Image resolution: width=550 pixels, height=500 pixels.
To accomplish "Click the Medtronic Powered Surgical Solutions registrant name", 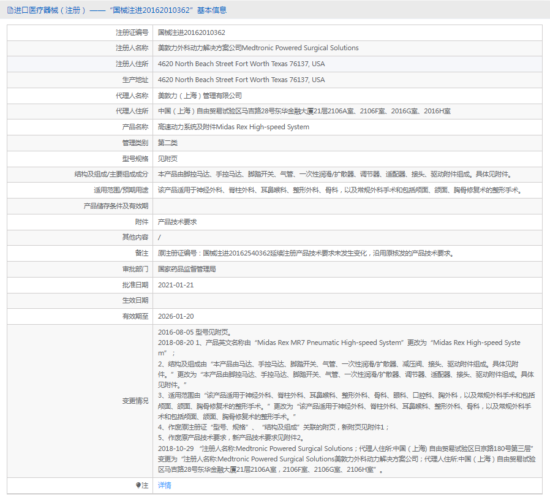I will (258, 48).
